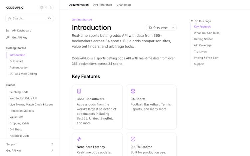
Task: Focus the Search input field
Action: coord(30,18)
